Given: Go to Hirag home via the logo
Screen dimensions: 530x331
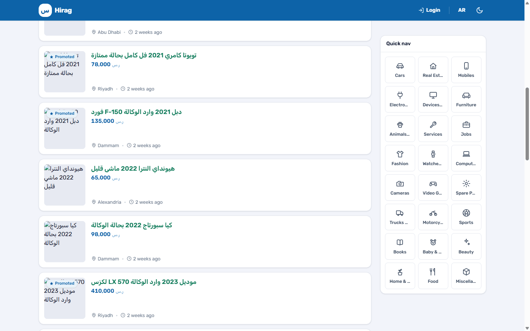Looking at the screenshot, I should (55, 10).
